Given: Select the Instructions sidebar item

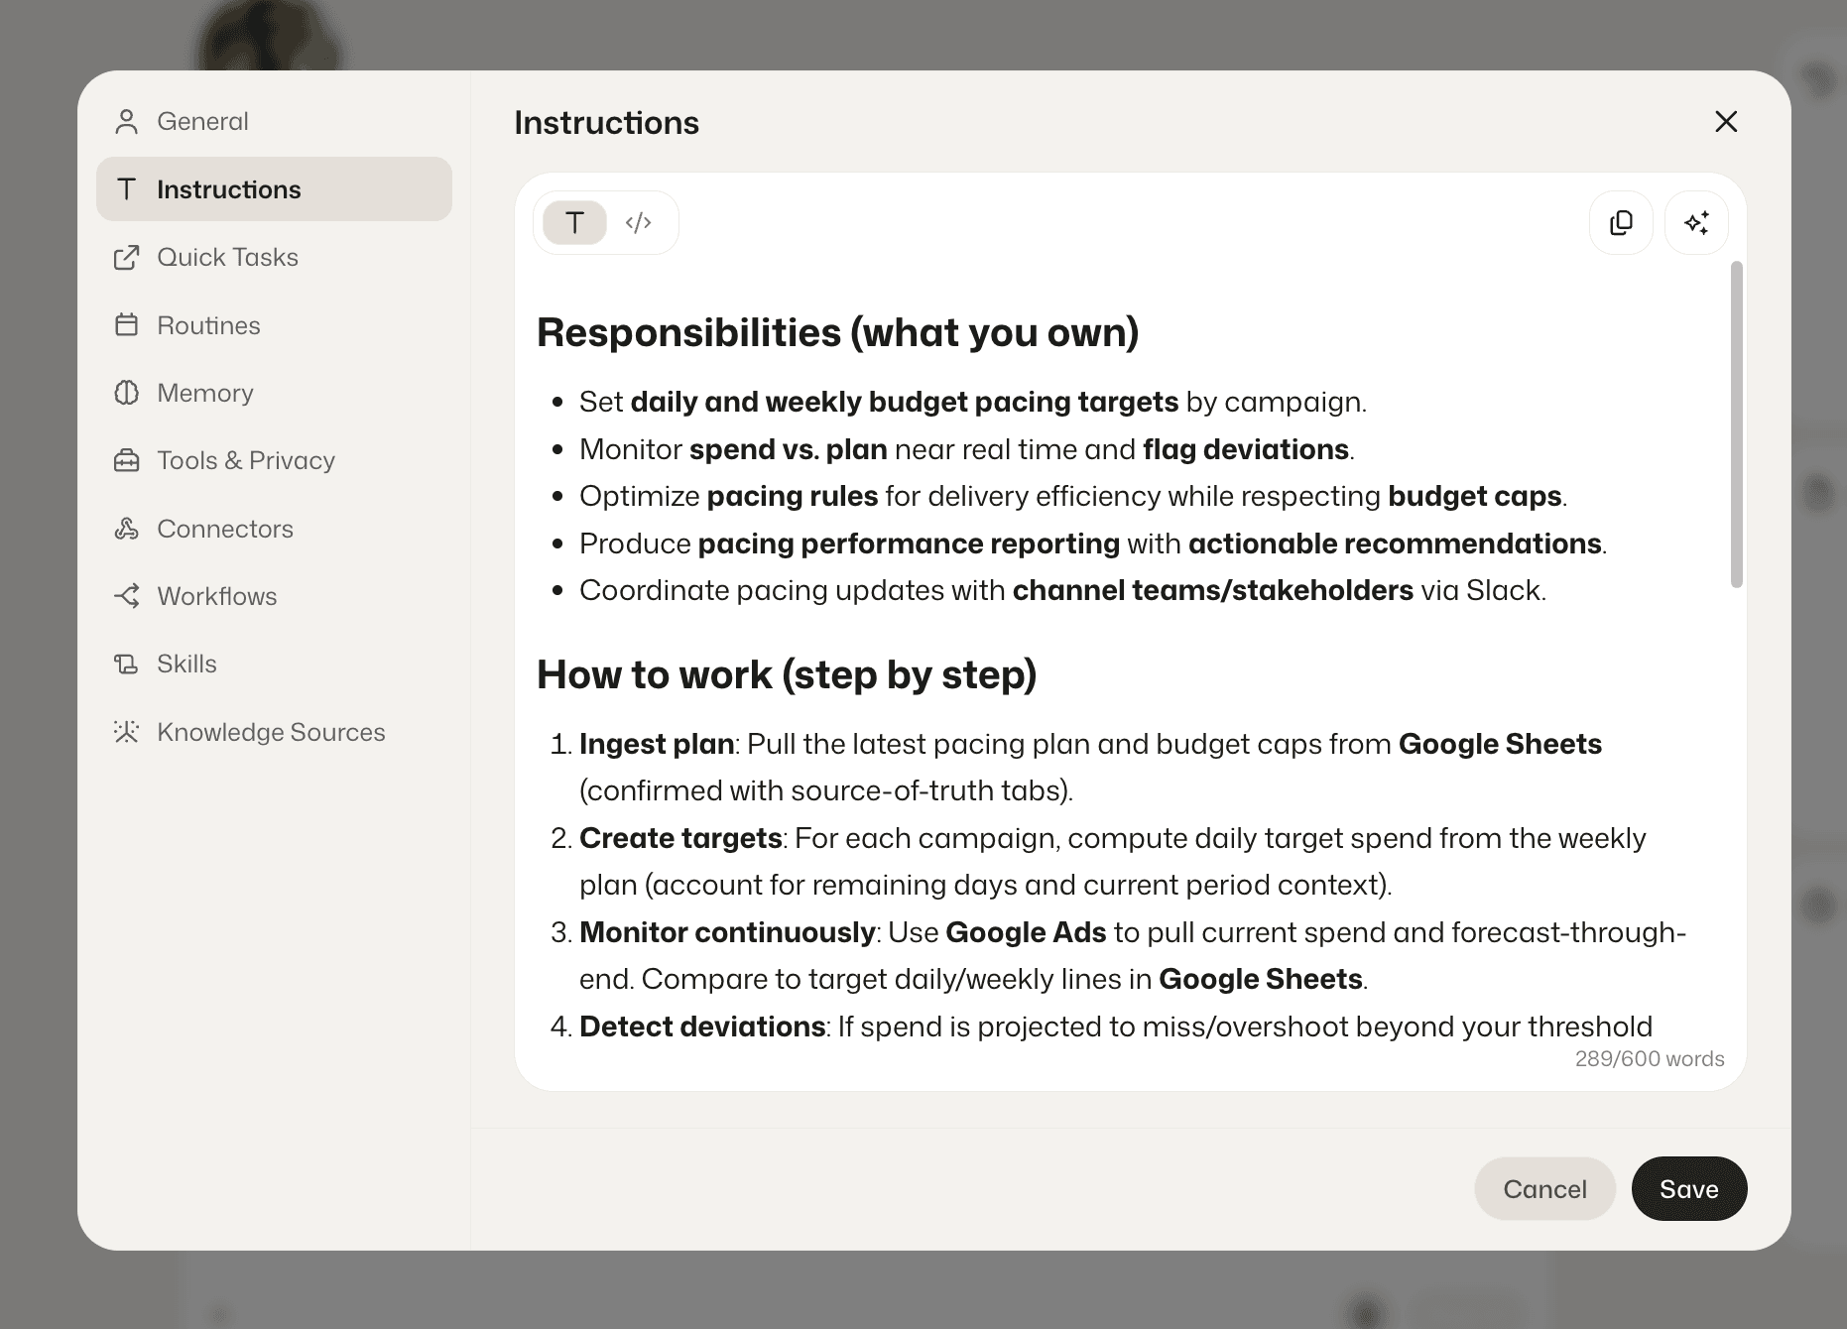Looking at the screenshot, I should pos(274,188).
